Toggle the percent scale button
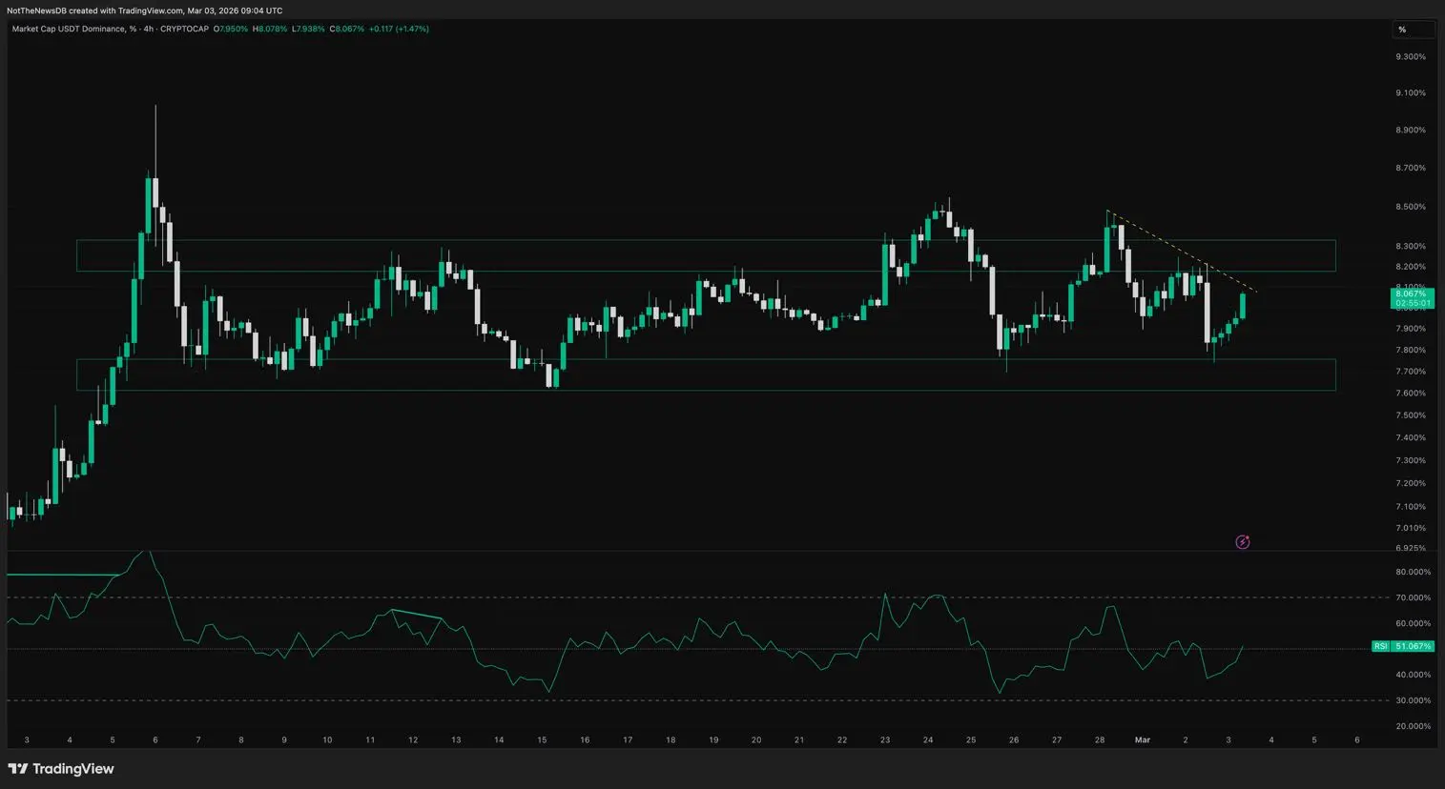 1414,30
